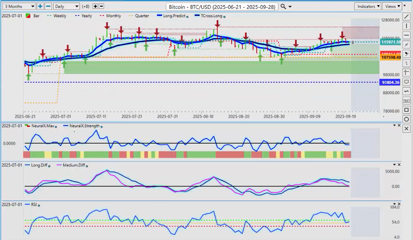Viewport: 413px width, 240px height.
Task: Select the diagonal trend line drawing tool
Action: pos(407,17)
